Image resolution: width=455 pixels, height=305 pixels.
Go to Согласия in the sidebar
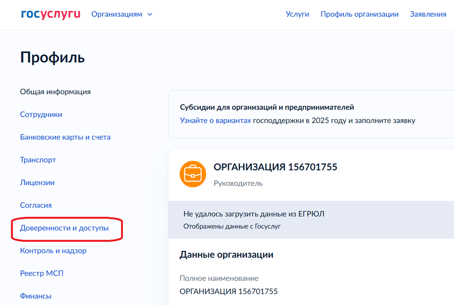36,205
